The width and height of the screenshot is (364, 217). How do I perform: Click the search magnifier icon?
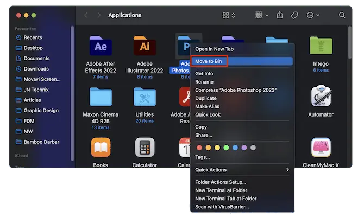(342, 16)
